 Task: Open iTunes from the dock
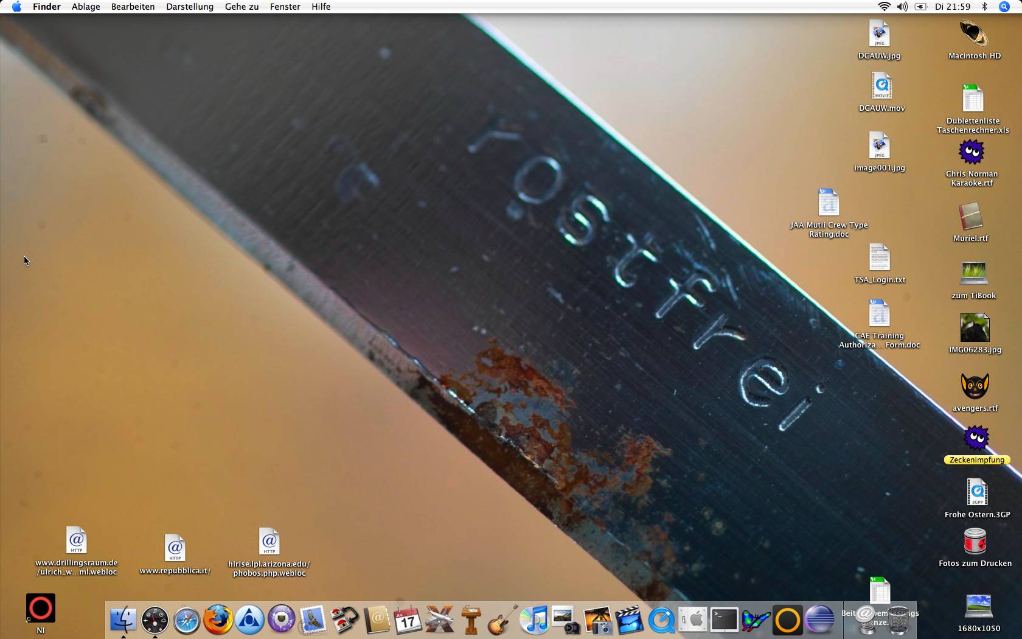pos(534,620)
